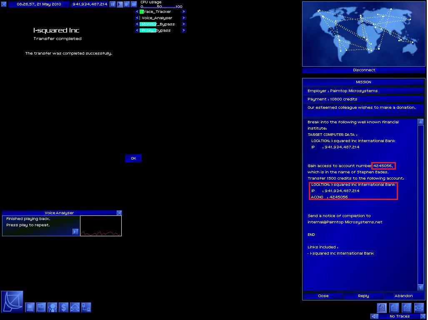Open the third mission document icon
Screen dimensions: 428x320
(406, 308)
